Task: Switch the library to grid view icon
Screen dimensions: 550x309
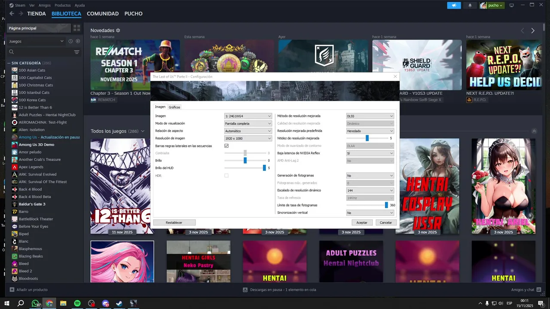Action: pyautogui.click(x=77, y=28)
